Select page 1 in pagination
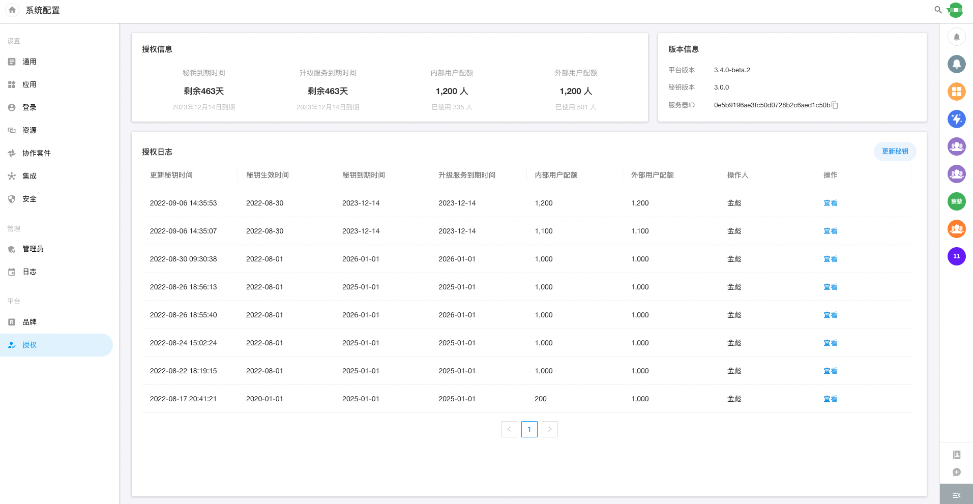973x504 pixels. [x=529, y=429]
